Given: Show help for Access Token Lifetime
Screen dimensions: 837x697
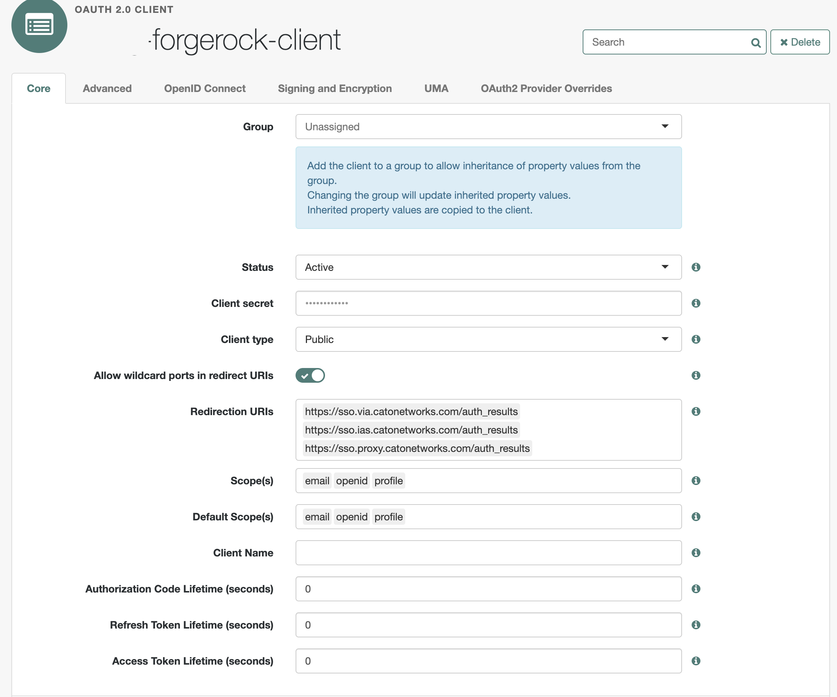Looking at the screenshot, I should (x=696, y=661).
